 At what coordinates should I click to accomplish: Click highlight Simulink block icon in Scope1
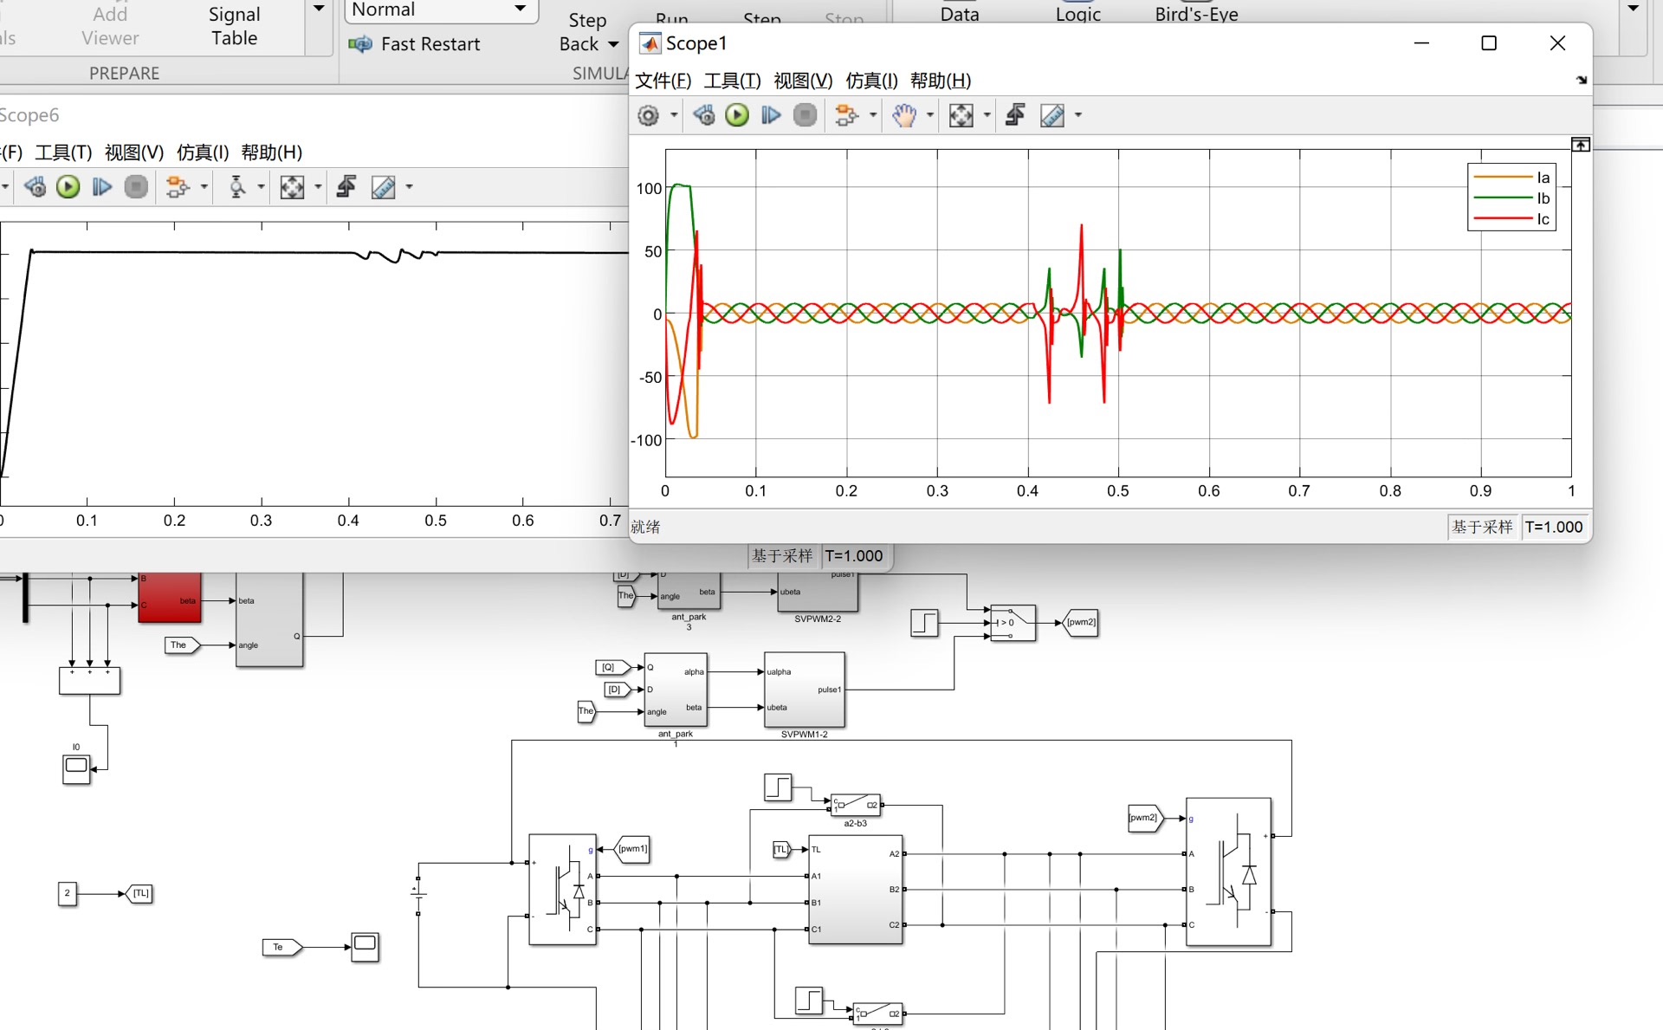pos(846,115)
